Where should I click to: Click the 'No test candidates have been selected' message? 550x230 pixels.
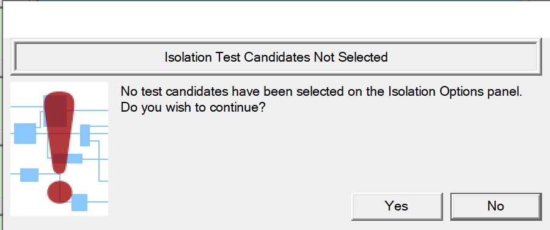pos(321,92)
